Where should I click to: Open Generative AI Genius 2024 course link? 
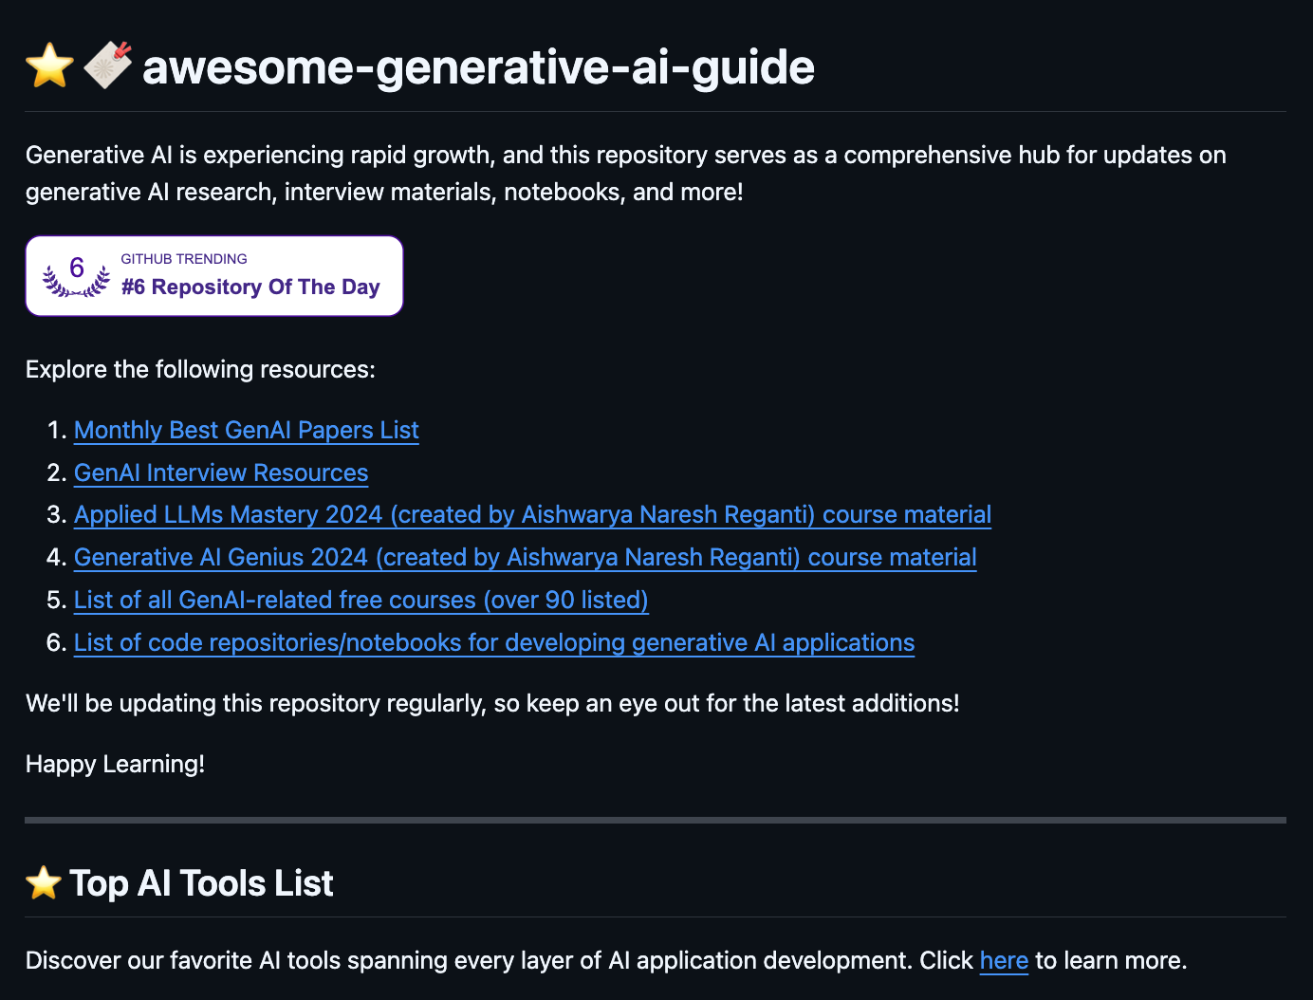pyautogui.click(x=526, y=557)
